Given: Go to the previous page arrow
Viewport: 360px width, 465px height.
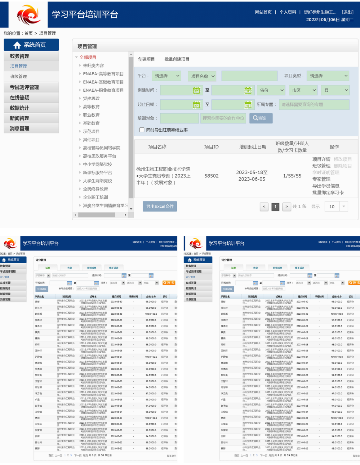Looking at the screenshot, I should (x=264, y=207).
